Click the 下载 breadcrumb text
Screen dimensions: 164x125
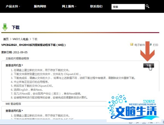pos(35,39)
